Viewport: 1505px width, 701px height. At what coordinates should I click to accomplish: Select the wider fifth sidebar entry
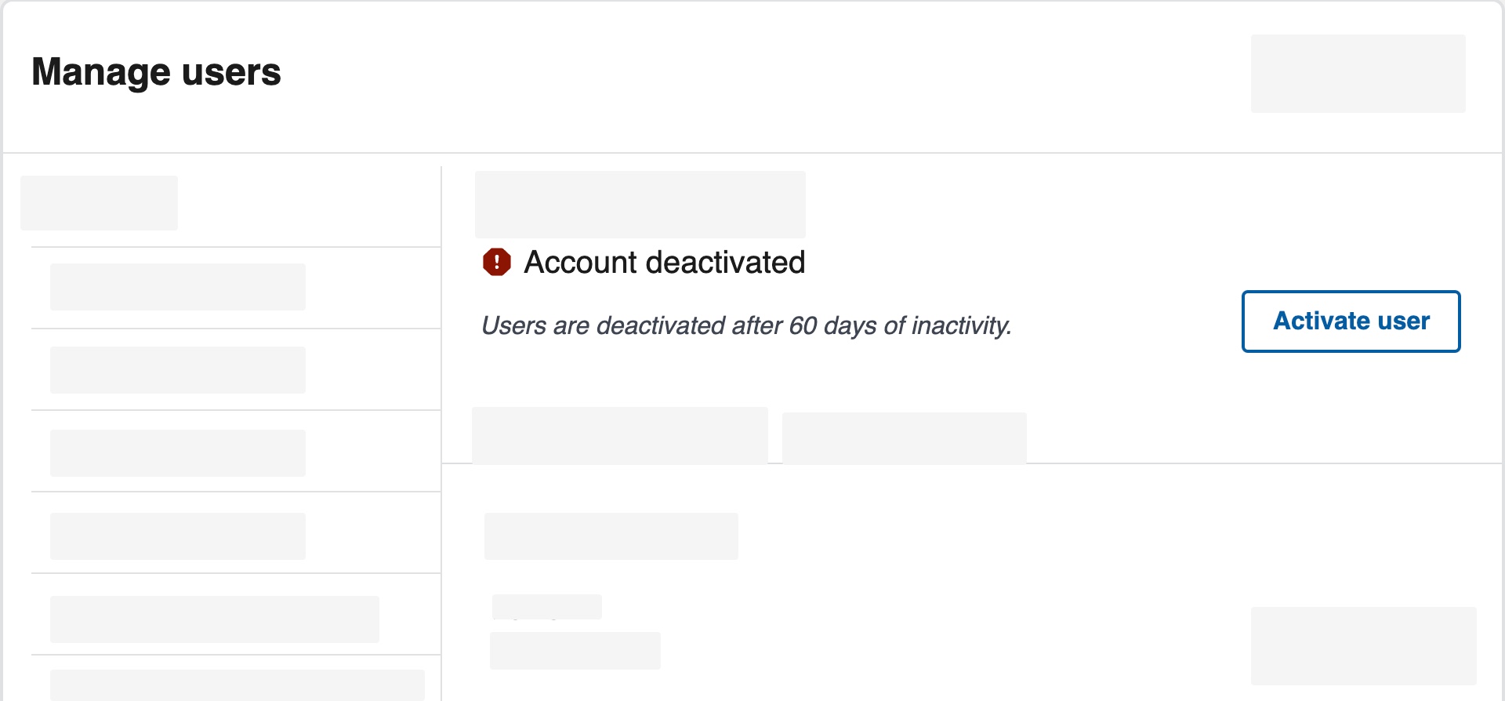[214, 619]
